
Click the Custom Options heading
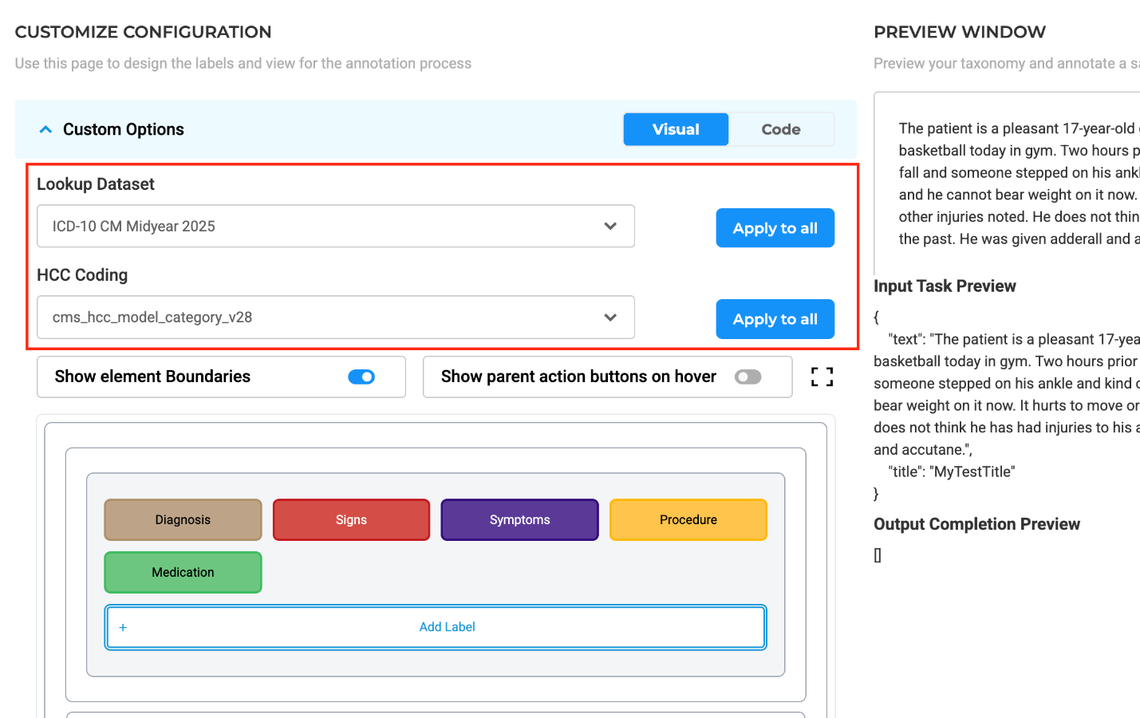pyautogui.click(x=124, y=129)
